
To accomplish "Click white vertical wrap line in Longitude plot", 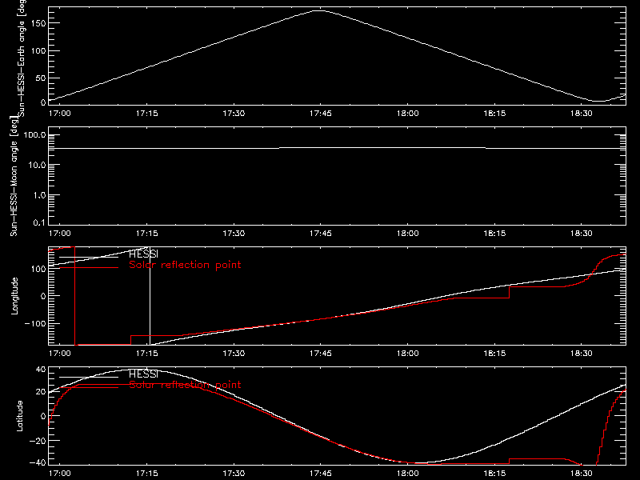I will point(150,296).
